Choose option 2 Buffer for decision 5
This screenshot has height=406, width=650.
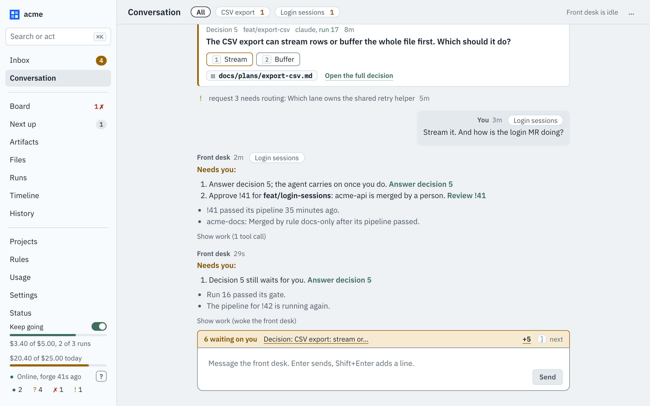(x=278, y=59)
